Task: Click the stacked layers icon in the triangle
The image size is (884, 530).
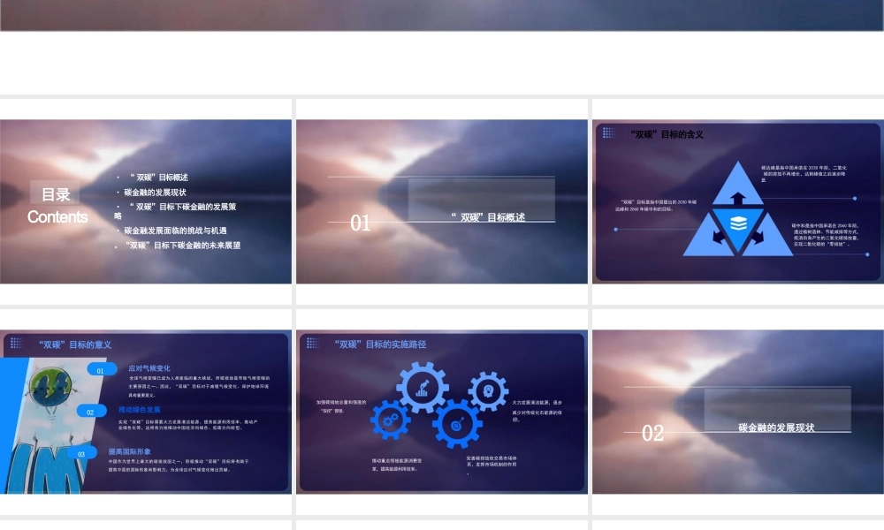Action: [x=738, y=223]
